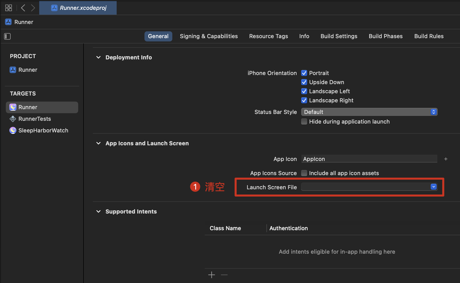
Task: Click the RunnerTests target icon
Action: pos(13,119)
